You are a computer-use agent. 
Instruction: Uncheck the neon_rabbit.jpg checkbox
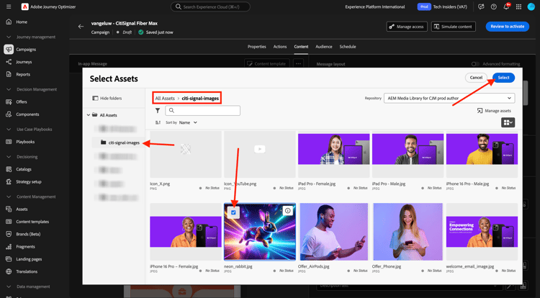point(233,212)
